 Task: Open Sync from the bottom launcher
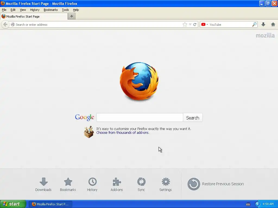(x=141, y=184)
